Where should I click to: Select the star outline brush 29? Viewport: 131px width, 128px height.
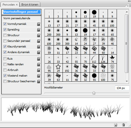[58, 68]
